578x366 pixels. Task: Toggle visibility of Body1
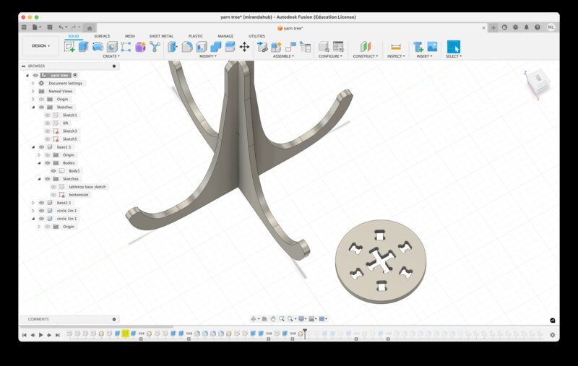(x=53, y=170)
